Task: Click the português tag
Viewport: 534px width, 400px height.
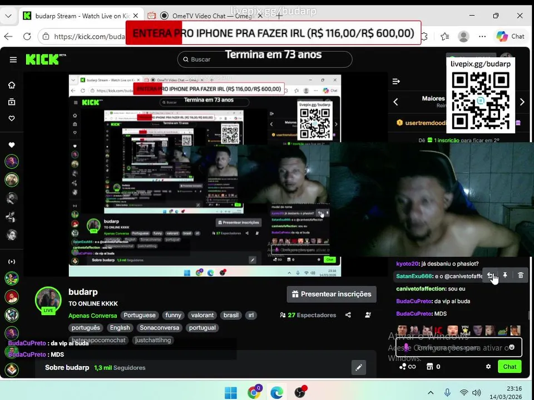Action: pos(86,328)
